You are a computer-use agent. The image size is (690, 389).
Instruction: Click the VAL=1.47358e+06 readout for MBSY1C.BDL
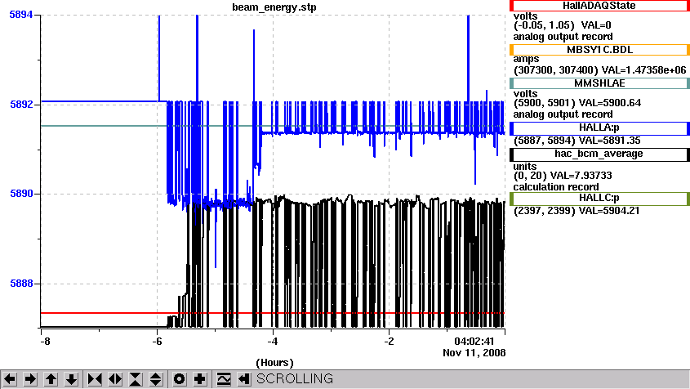point(643,70)
